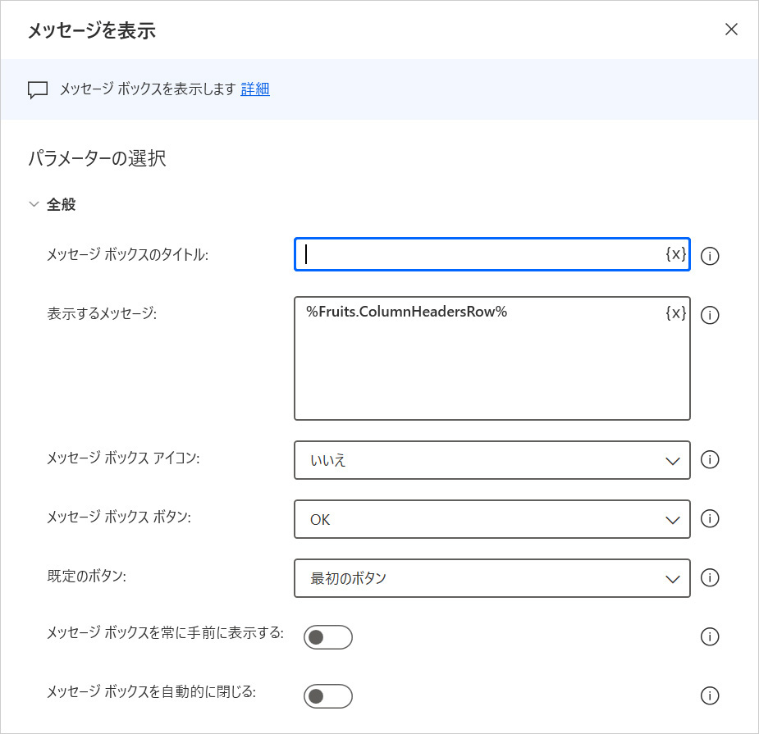The width and height of the screenshot is (759, 734).
Task: Enable メッセージ ボックスを常に手前に表示する toggle
Action: pyautogui.click(x=327, y=637)
